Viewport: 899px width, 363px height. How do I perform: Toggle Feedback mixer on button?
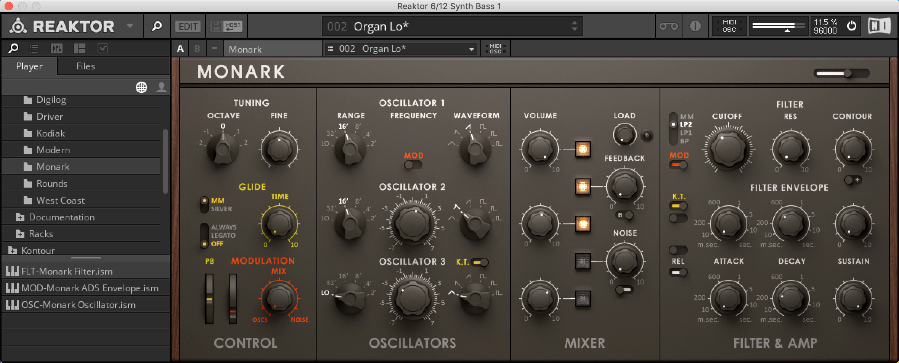coord(583,186)
